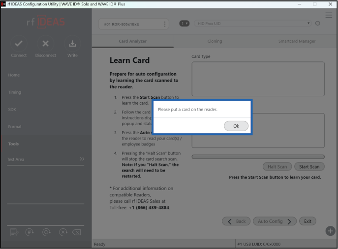Viewport: 338px width, 249px height.
Task: Click the Halt Scan button
Action: 277,167
